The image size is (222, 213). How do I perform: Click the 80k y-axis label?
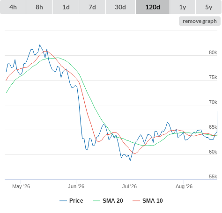[213, 52]
